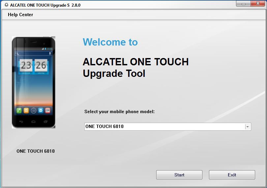Click the phone's back navigation button

[21, 122]
